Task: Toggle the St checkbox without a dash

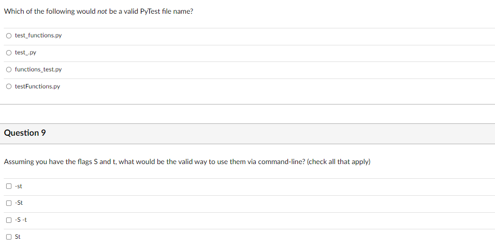Action: pyautogui.click(x=9, y=237)
